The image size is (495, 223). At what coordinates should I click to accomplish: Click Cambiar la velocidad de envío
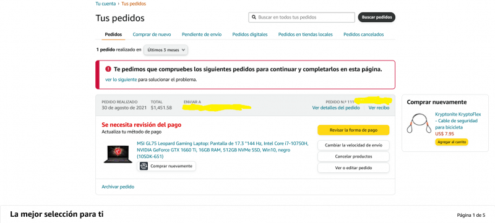point(353,145)
